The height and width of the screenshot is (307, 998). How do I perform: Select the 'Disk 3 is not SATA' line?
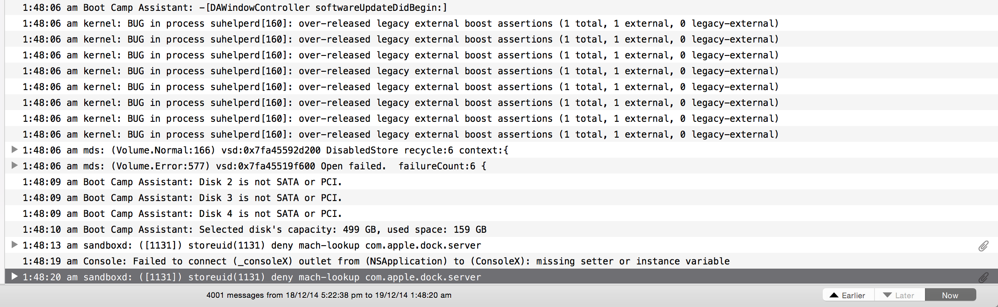pos(501,198)
